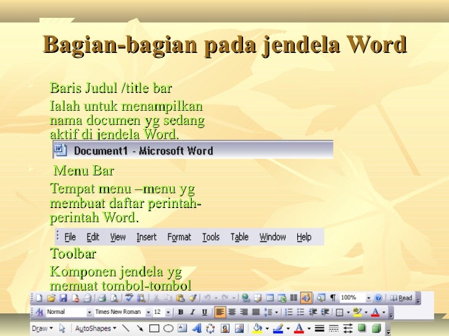Expand the Highlight color dropdown arrow
This screenshot has height=336, width=449.
click(366, 312)
